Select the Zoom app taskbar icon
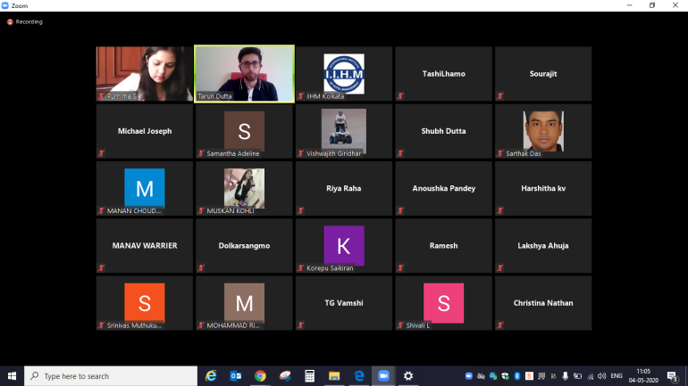 383,376
